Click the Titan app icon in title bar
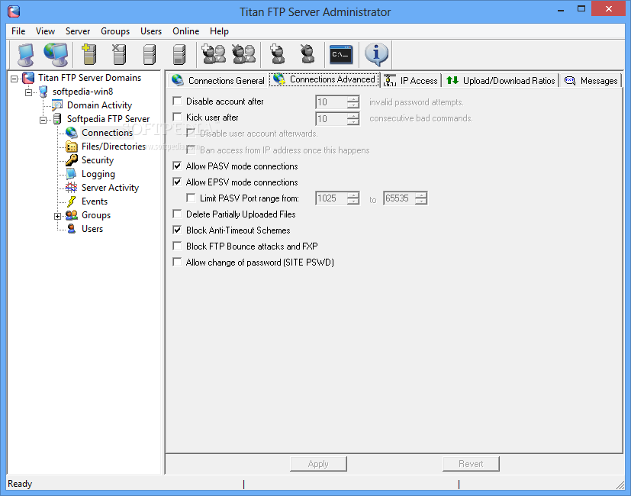 click(x=14, y=11)
